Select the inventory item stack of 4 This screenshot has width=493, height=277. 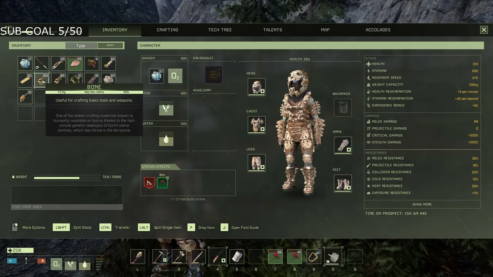click(92, 63)
